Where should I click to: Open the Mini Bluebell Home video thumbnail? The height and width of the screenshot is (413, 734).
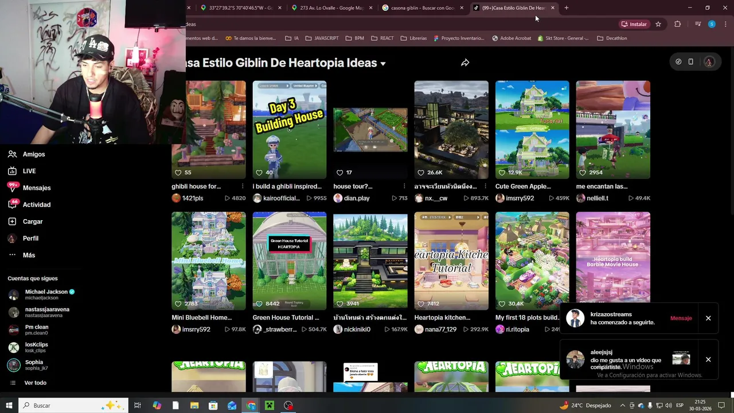[209, 261]
